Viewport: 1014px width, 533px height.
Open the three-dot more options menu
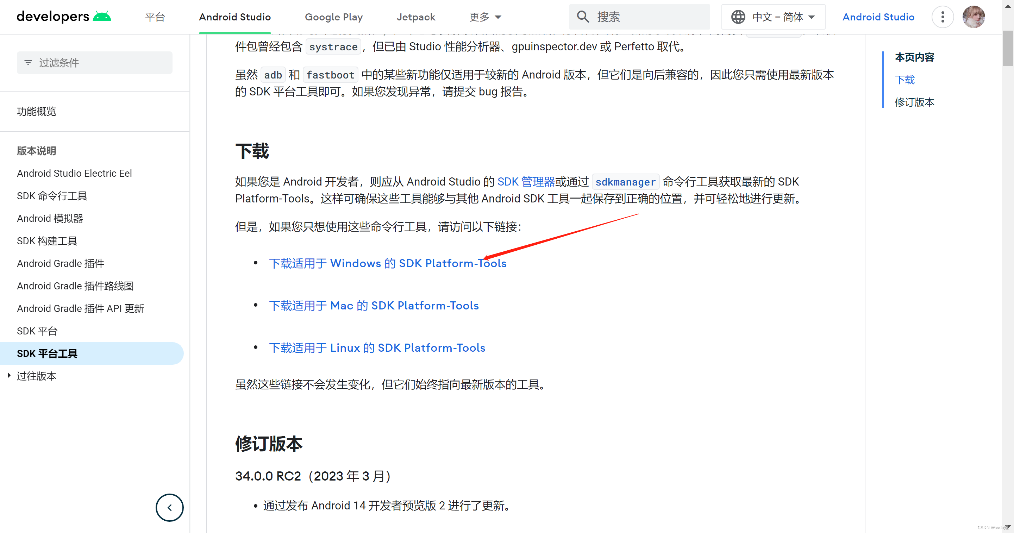pos(943,17)
